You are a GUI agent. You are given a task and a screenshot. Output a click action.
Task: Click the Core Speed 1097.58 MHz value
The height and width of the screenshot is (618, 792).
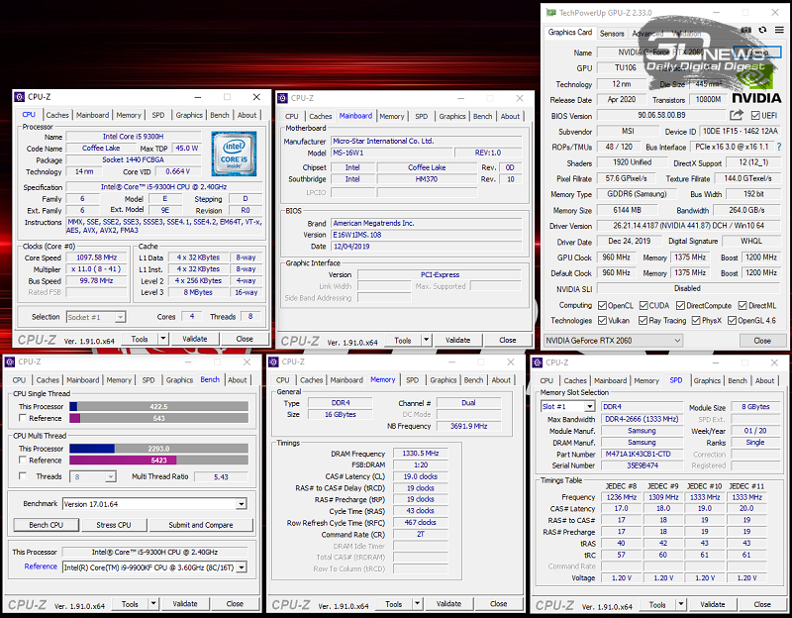pyautogui.click(x=96, y=257)
